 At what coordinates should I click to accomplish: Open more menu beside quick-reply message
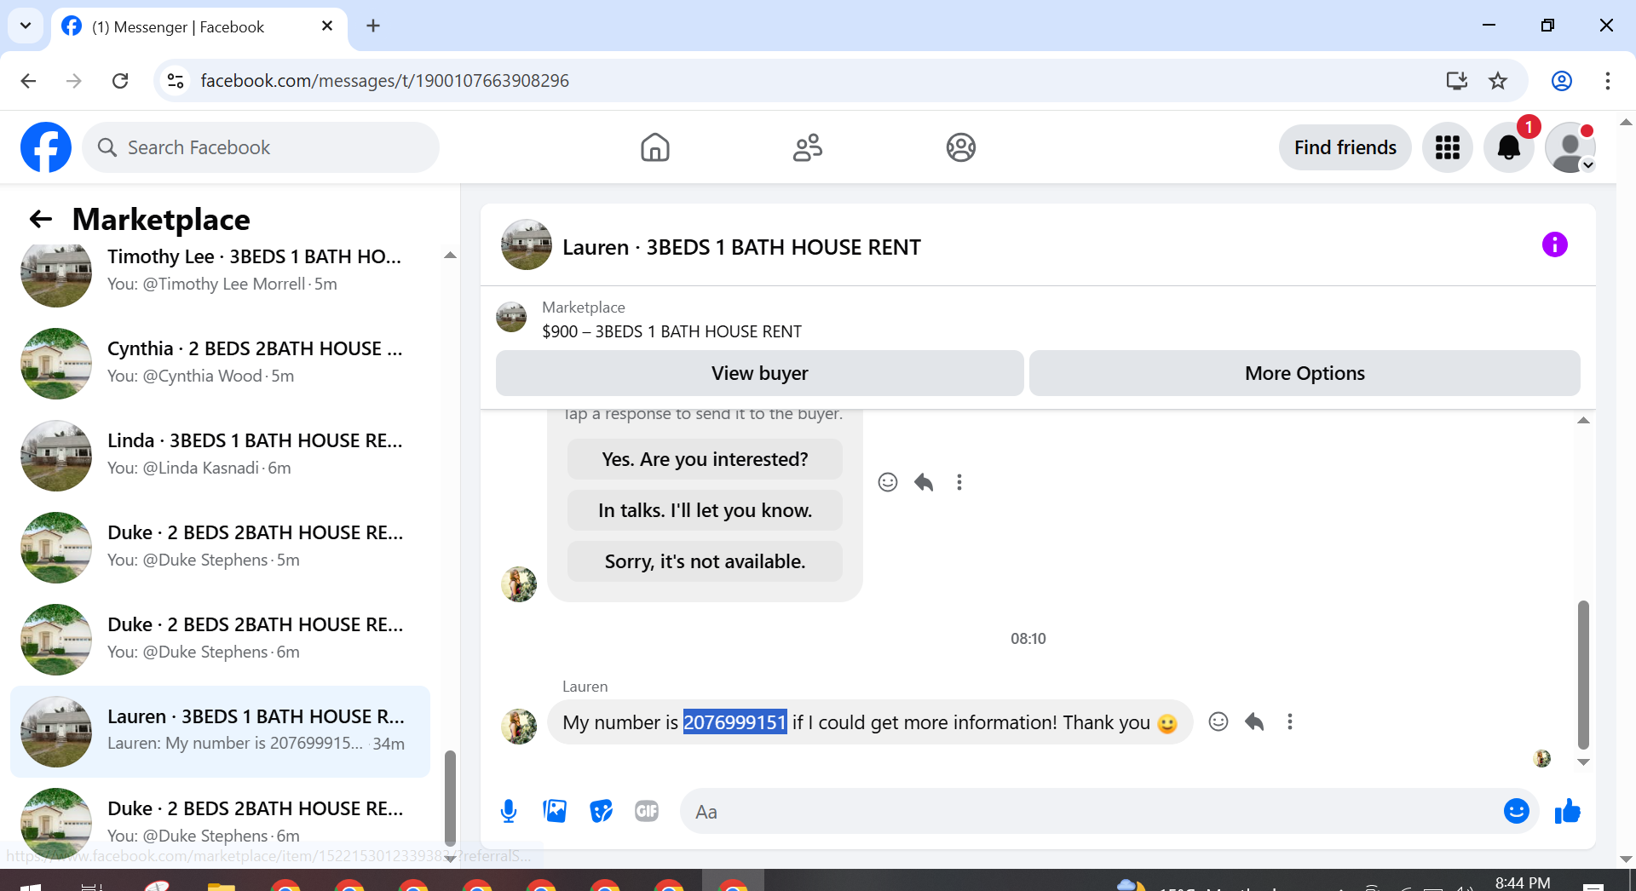point(959,482)
